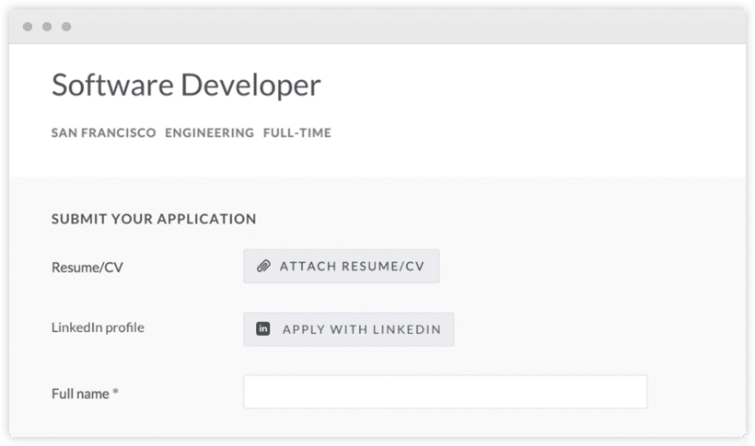Click the LinkedIn profile field label
Screen dimensions: 755x446
tap(98, 327)
